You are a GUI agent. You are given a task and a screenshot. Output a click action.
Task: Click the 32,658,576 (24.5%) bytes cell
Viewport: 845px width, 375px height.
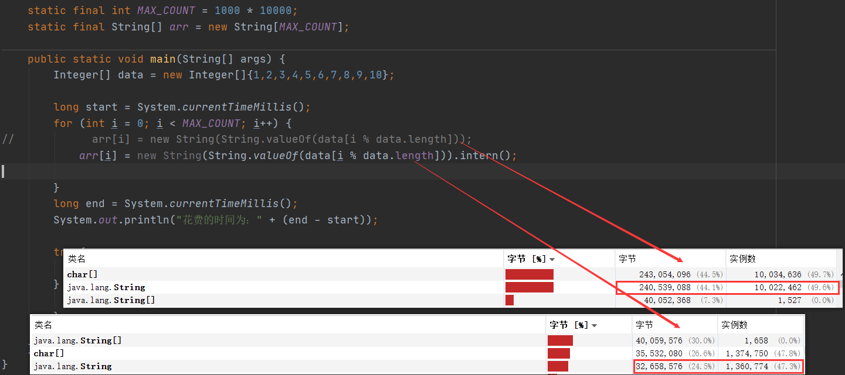(675, 366)
